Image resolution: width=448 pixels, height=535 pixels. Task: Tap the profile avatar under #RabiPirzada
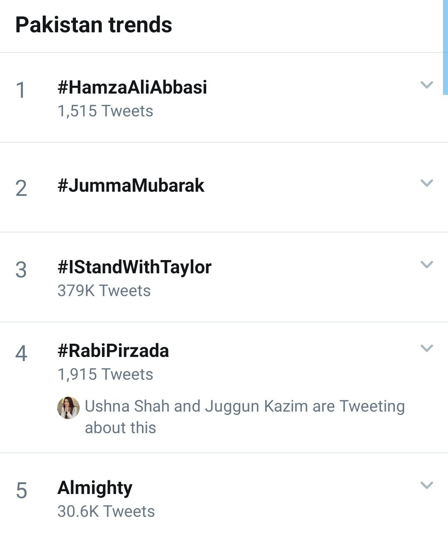(x=68, y=408)
